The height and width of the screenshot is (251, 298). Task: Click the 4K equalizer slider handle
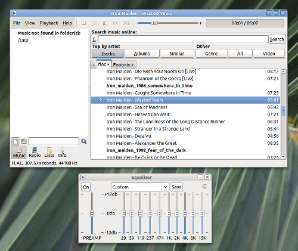pyautogui.click(x=185, y=213)
